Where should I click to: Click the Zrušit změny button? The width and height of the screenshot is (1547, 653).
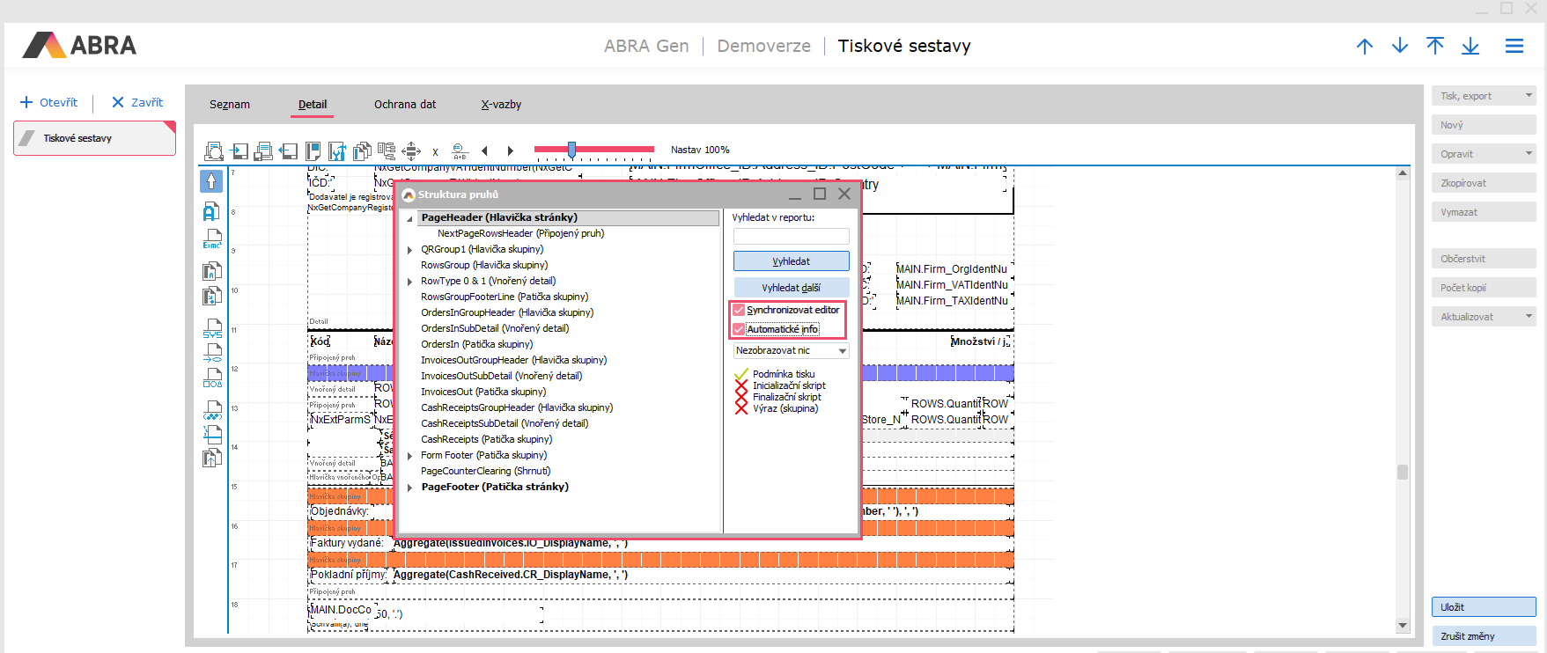(1484, 636)
